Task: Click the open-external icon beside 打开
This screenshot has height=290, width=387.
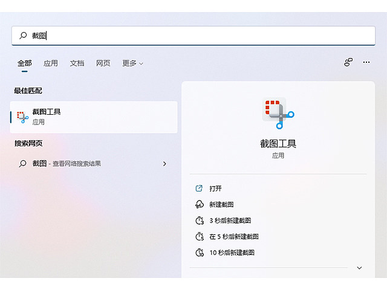Action: [199, 188]
